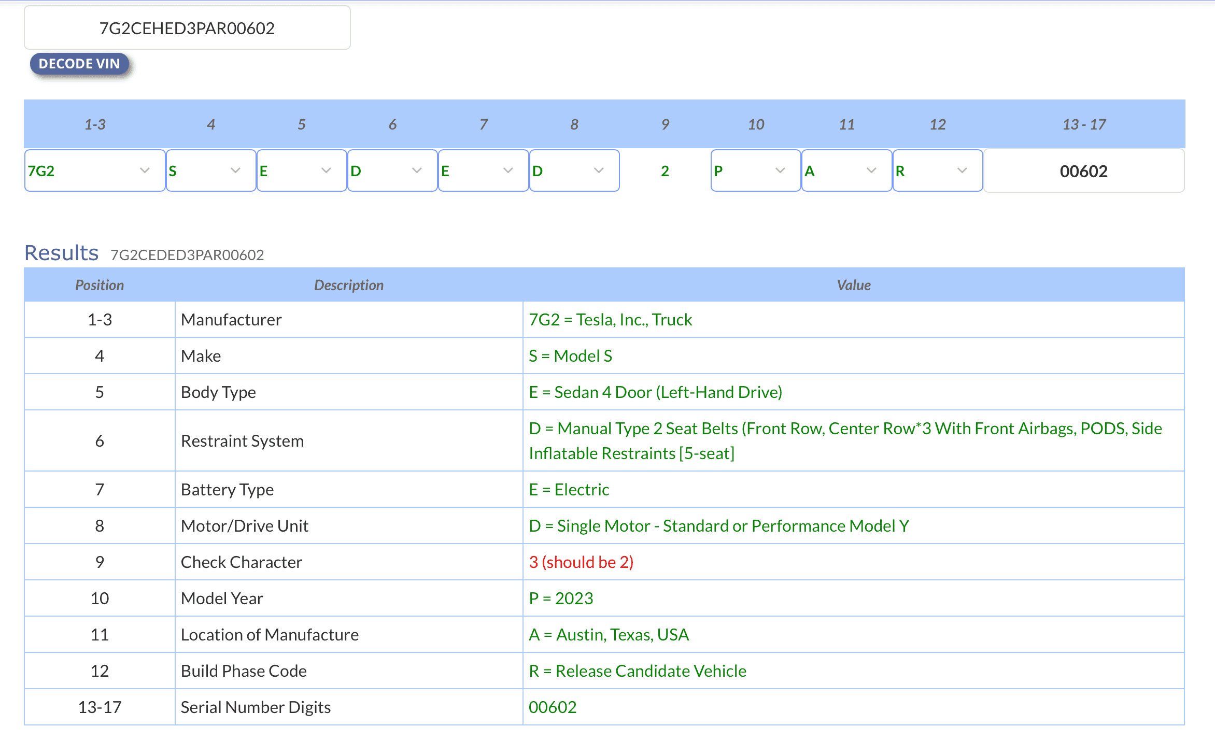Open the position 6 dropdown showing D
The height and width of the screenshot is (741, 1215).
392,170
